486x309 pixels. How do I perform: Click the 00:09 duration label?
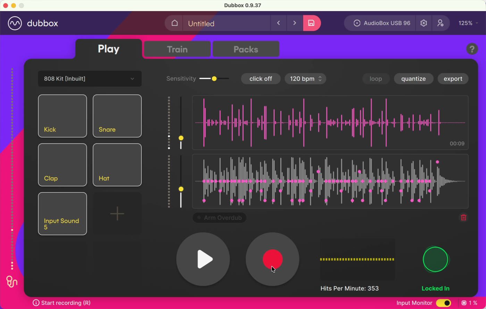pos(457,144)
